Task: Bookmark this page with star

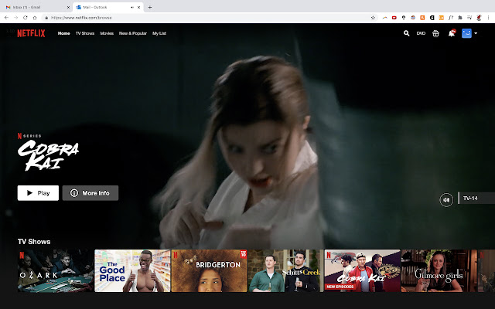Action: click(373, 18)
